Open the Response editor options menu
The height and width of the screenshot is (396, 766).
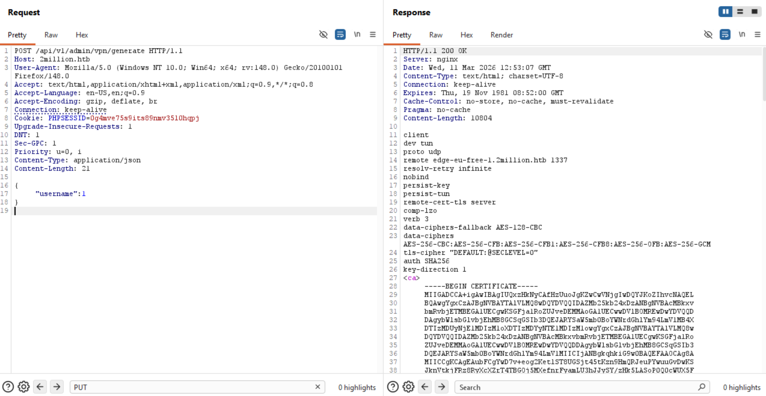tap(758, 34)
